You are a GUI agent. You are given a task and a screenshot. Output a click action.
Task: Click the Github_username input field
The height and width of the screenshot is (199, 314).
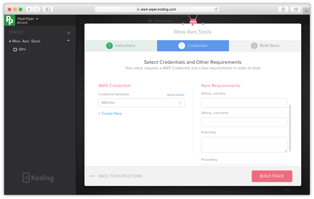(244, 122)
